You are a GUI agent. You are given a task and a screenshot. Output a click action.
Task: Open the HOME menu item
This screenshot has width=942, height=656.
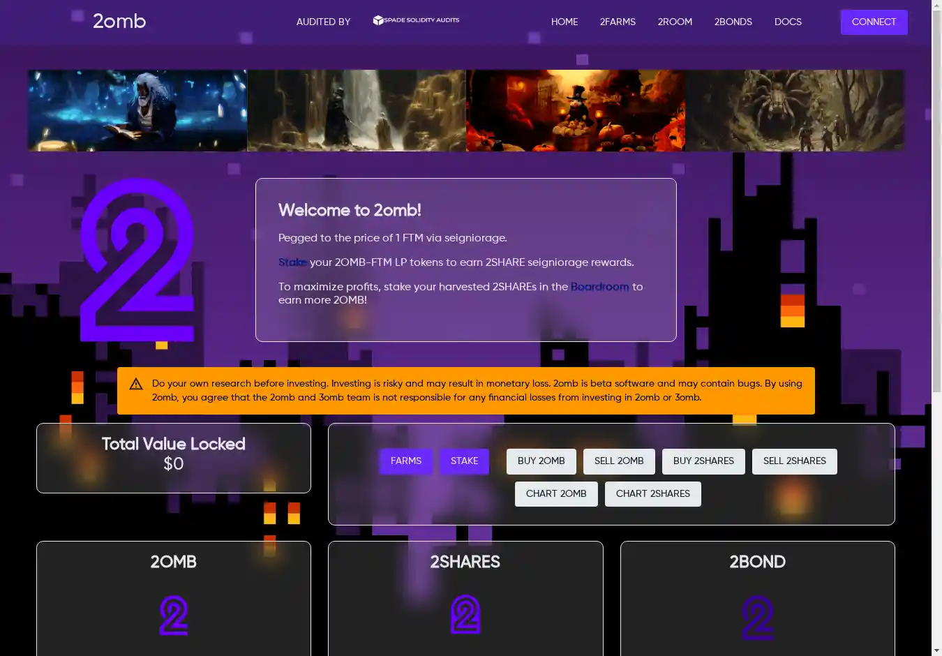564,22
